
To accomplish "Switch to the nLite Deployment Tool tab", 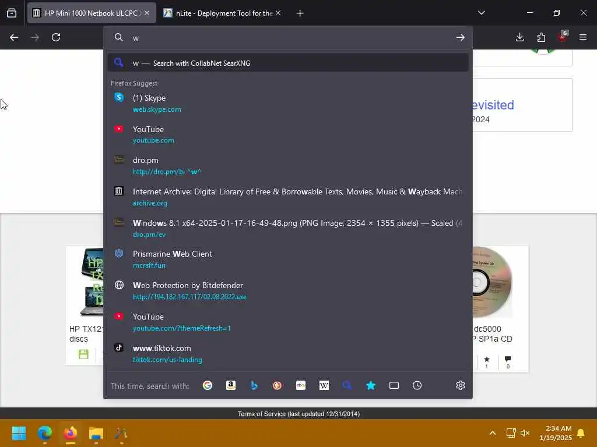I will click(223, 13).
